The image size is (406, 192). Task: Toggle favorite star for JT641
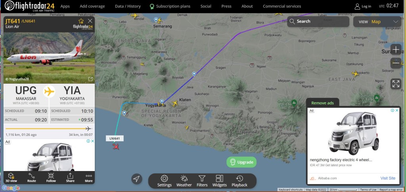pos(81,21)
